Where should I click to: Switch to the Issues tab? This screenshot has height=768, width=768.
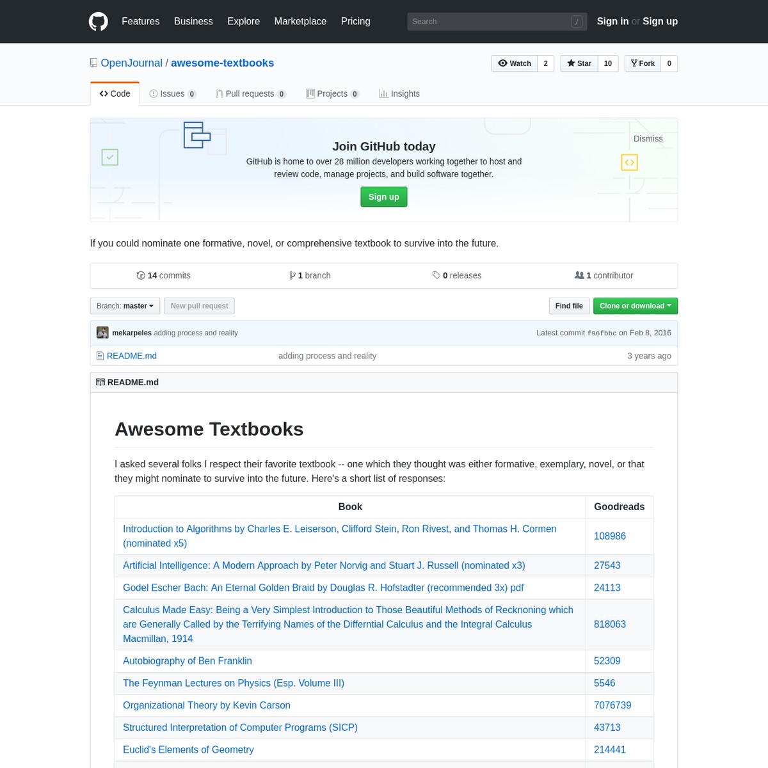173,93
